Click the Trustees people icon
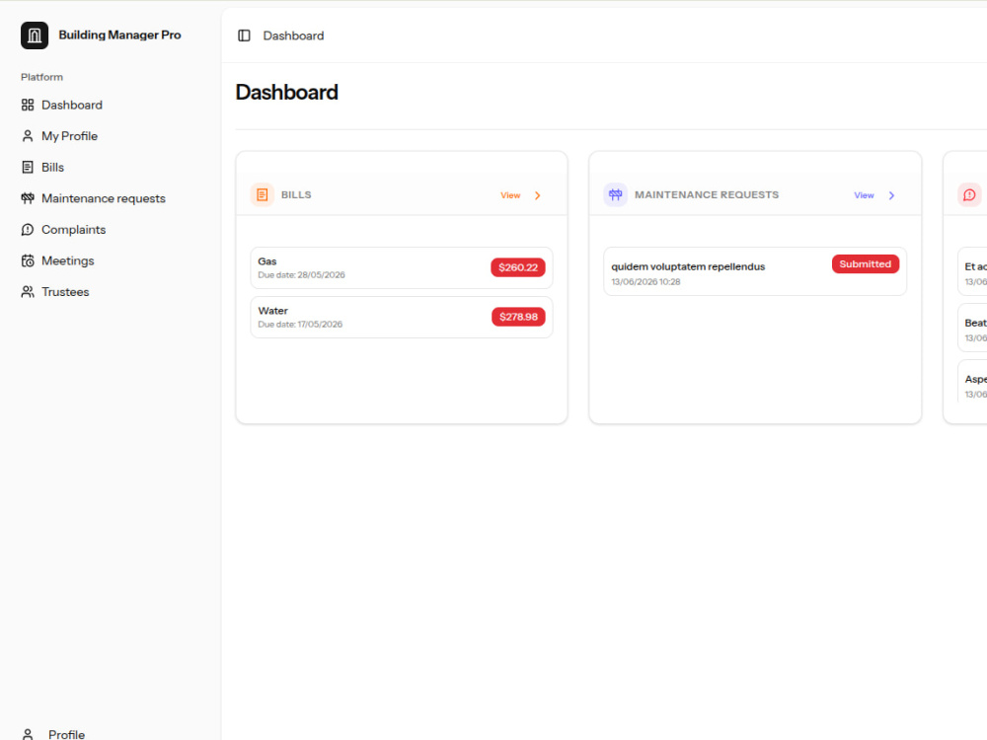Viewport: 987px width, 740px height. point(28,292)
